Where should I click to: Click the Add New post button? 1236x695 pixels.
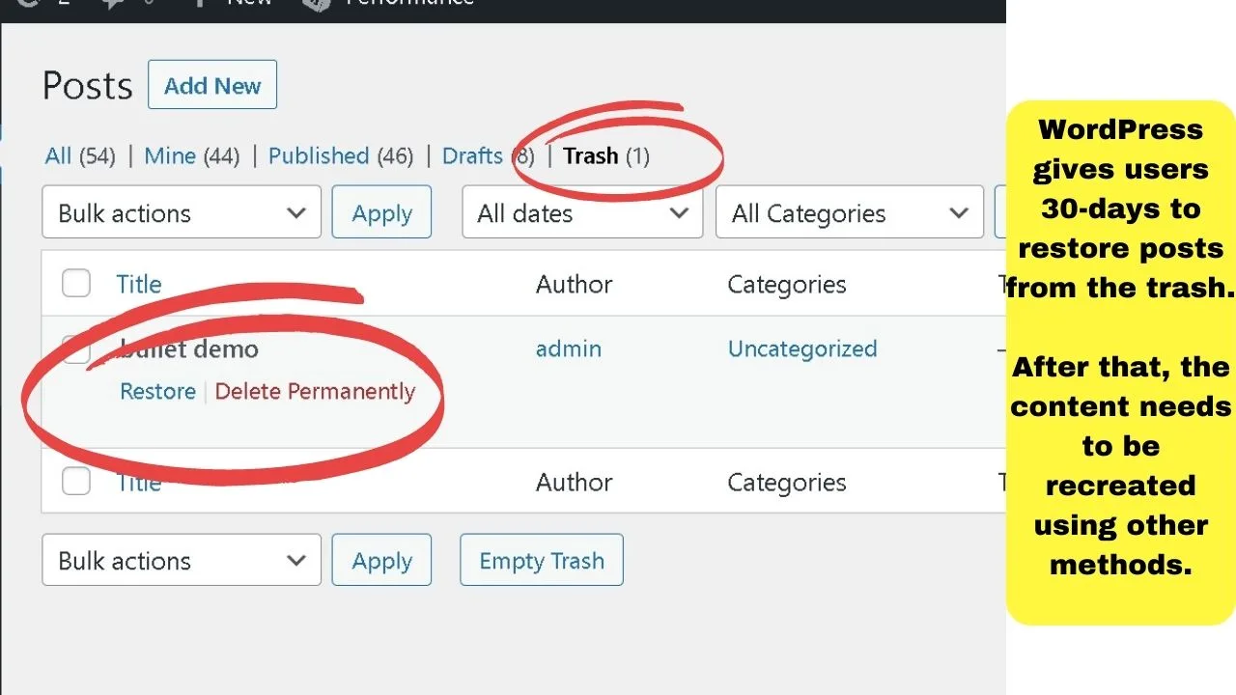click(x=212, y=85)
